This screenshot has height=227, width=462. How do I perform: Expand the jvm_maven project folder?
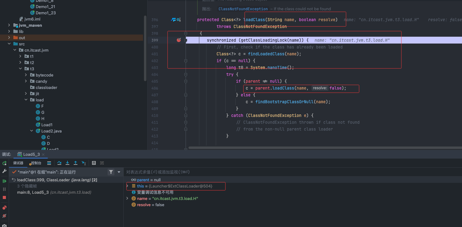pos(9,25)
